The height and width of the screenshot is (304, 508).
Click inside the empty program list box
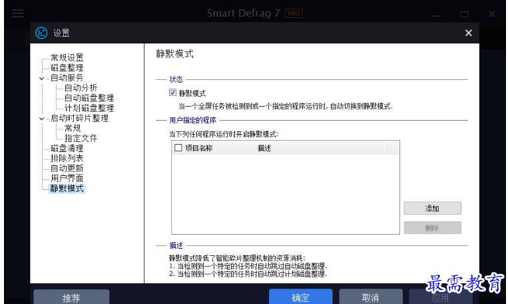click(285, 194)
